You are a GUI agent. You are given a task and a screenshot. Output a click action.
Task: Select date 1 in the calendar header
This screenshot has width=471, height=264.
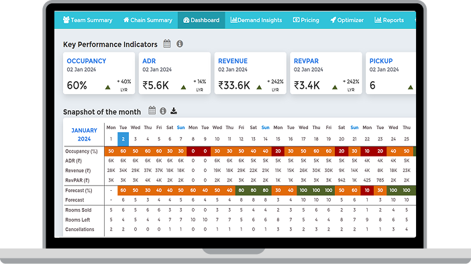(111, 139)
